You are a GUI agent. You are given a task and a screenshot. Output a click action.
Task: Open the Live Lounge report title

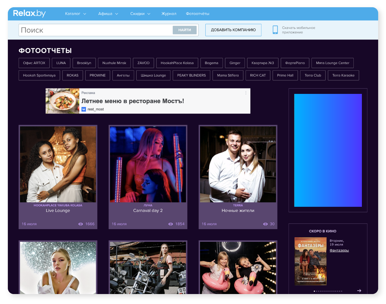[58, 210]
